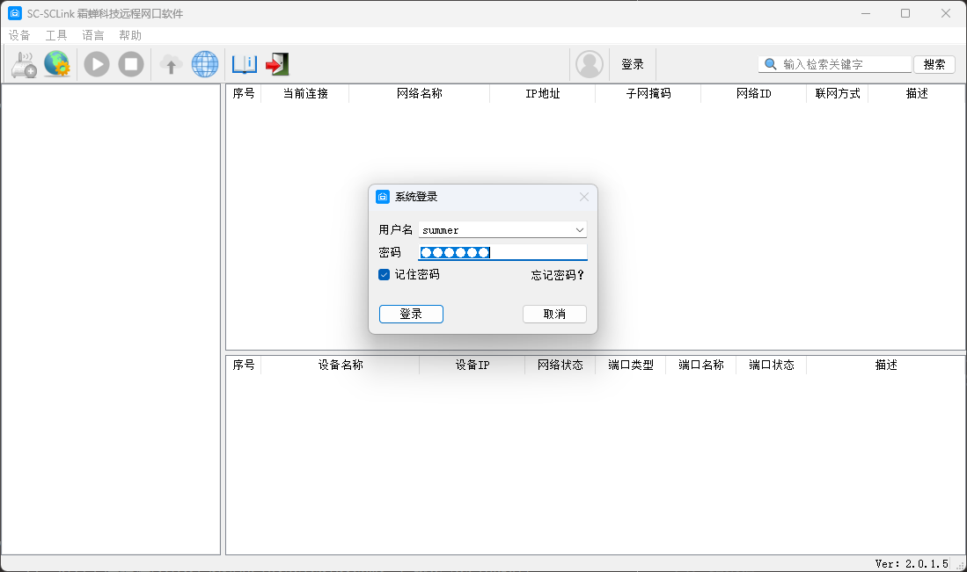The height and width of the screenshot is (572, 967).
Task: Click the 登录 button in dialog
Action: point(411,314)
